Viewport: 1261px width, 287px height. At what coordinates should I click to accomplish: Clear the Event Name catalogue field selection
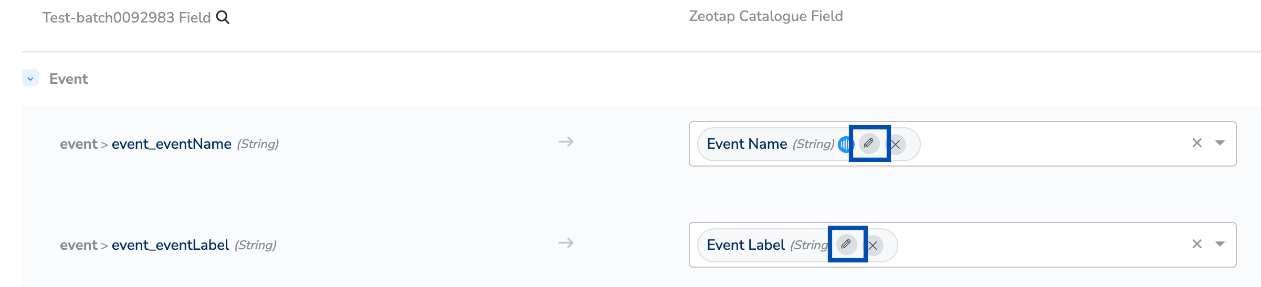1197,143
